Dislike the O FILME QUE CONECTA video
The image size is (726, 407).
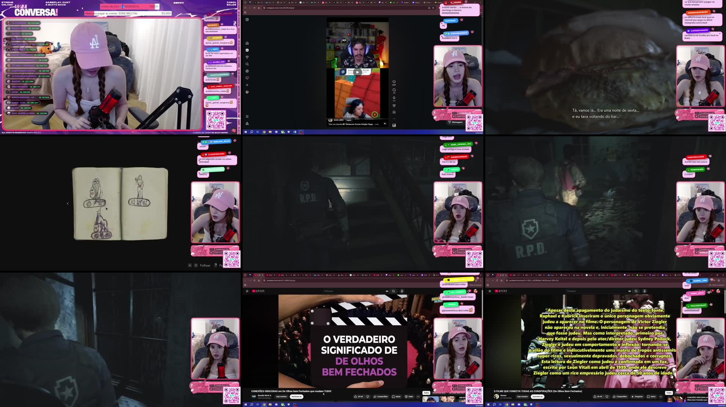607,396
